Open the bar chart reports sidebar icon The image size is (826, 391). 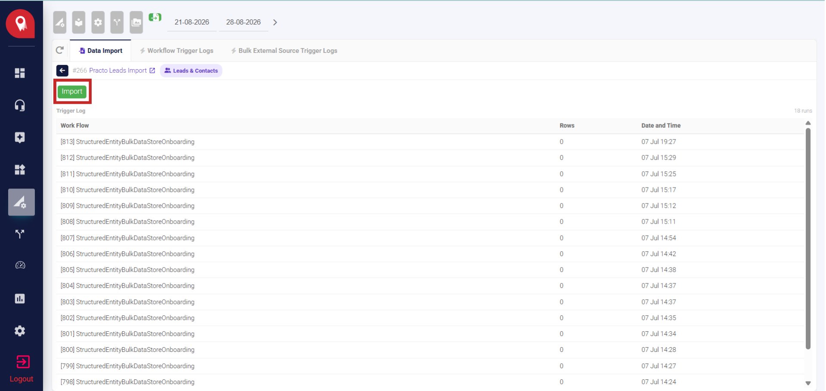(x=20, y=299)
